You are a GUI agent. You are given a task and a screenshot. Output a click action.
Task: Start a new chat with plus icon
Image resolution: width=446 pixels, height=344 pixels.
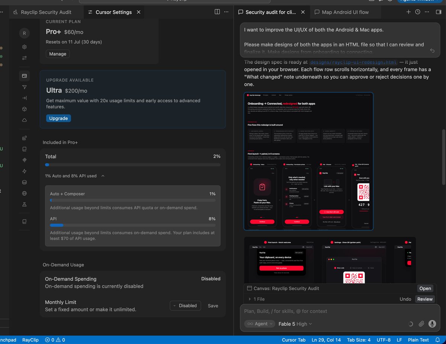pyautogui.click(x=408, y=12)
